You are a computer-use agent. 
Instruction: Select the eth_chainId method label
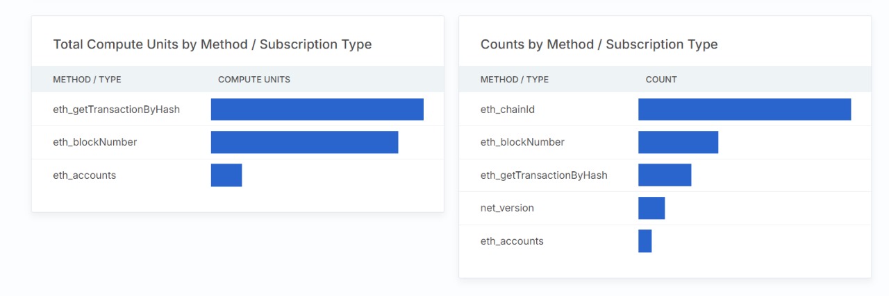(507, 110)
